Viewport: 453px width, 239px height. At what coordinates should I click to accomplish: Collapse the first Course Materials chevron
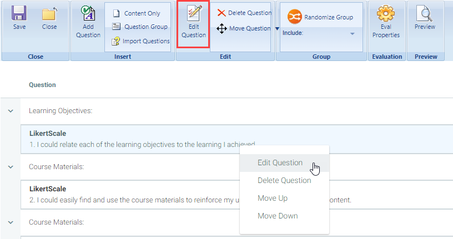coord(10,166)
